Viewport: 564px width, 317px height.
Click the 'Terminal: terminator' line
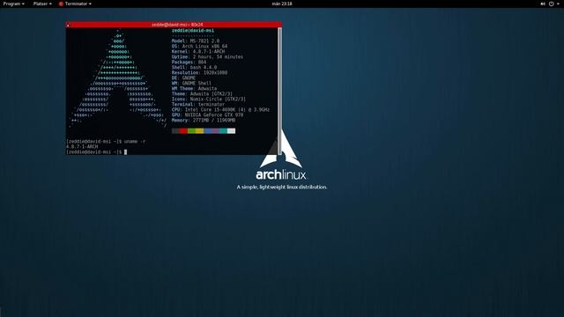tap(198, 104)
